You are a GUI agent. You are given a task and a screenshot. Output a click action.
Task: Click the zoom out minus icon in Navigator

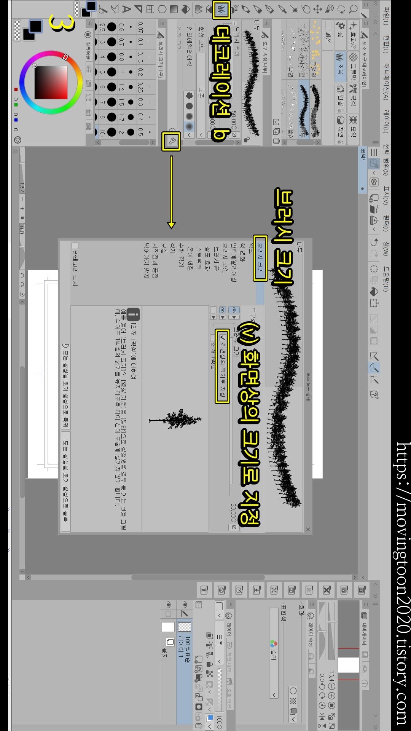[x=331, y=686]
